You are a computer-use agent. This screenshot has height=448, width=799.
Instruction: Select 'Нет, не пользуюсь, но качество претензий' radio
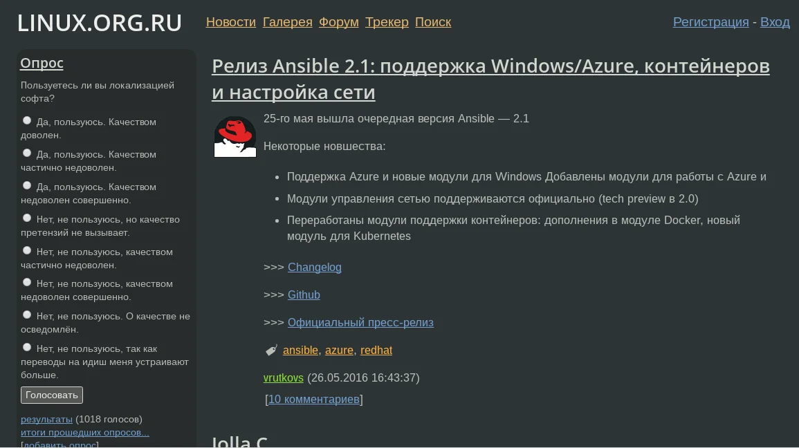point(27,218)
